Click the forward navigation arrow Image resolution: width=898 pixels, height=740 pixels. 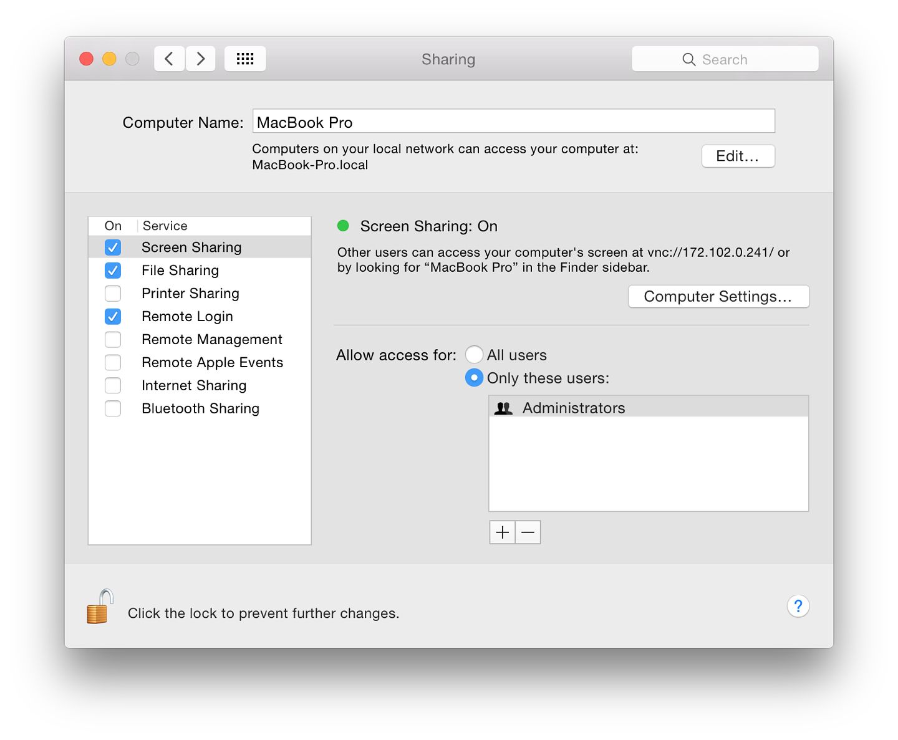201,59
